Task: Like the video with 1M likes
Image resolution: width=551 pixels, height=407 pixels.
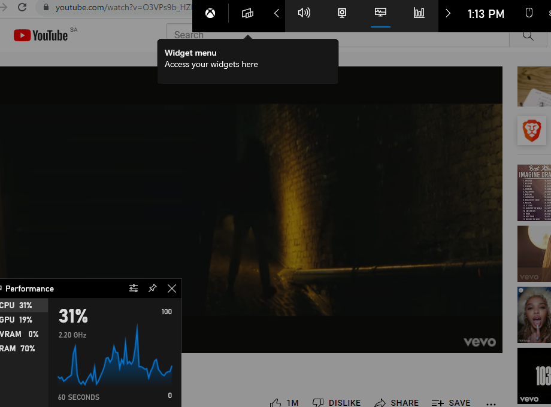Action: (x=284, y=403)
